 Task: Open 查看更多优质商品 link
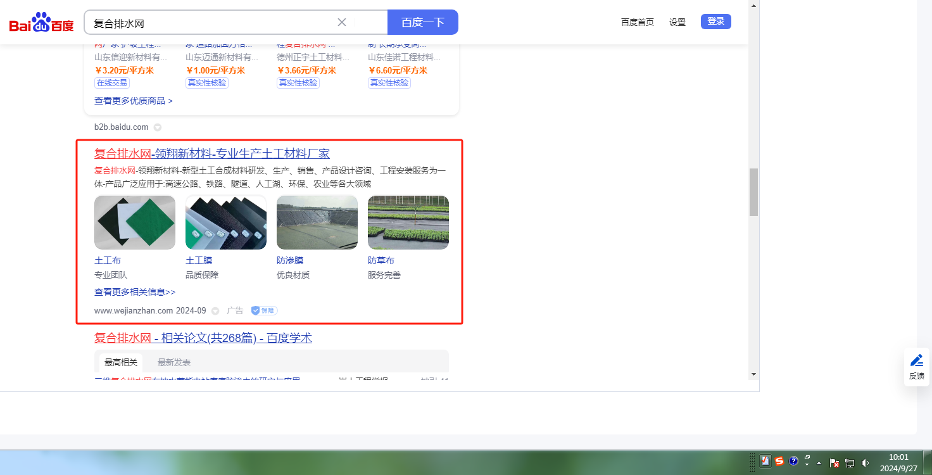click(134, 101)
